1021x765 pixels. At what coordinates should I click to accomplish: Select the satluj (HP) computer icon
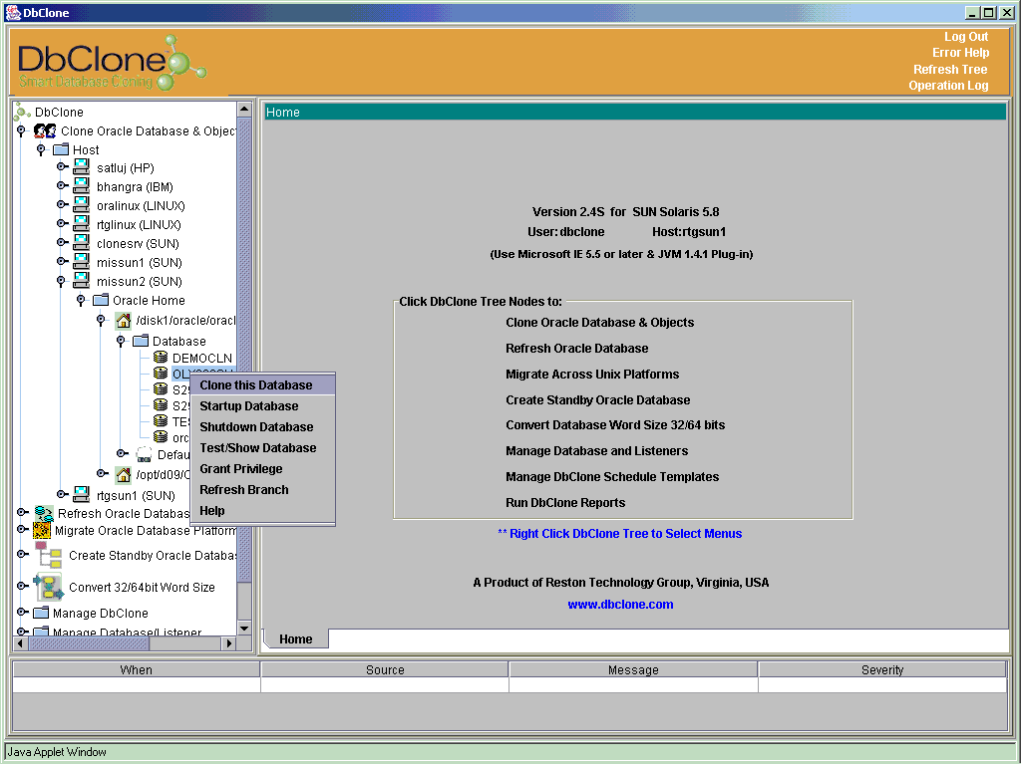82,167
